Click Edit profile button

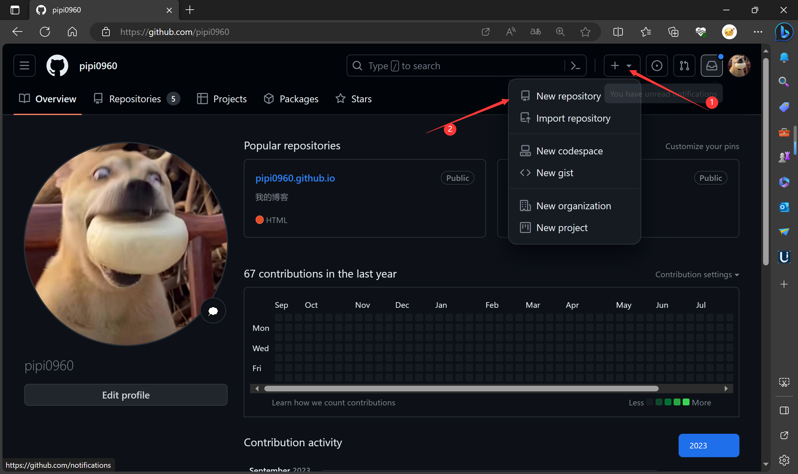click(x=125, y=395)
